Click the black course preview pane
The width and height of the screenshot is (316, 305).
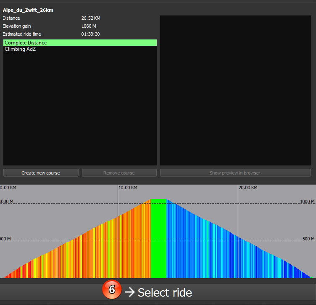tap(235, 90)
